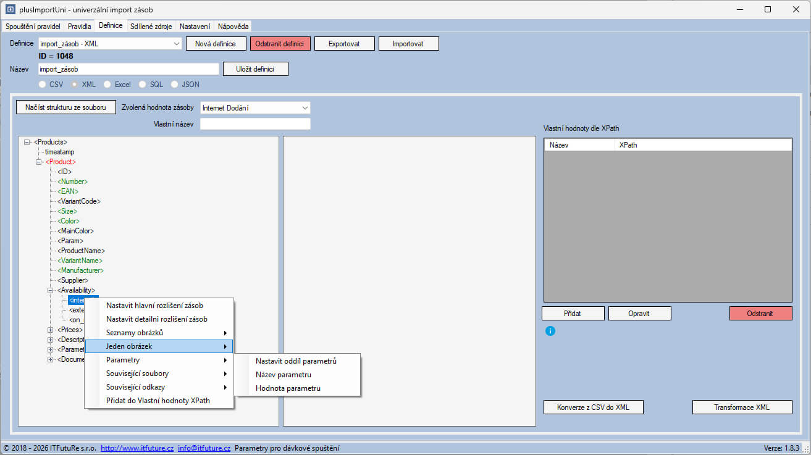This screenshot has height=455, width=811.
Task: Click the Vlastní název text field
Action: [254, 124]
